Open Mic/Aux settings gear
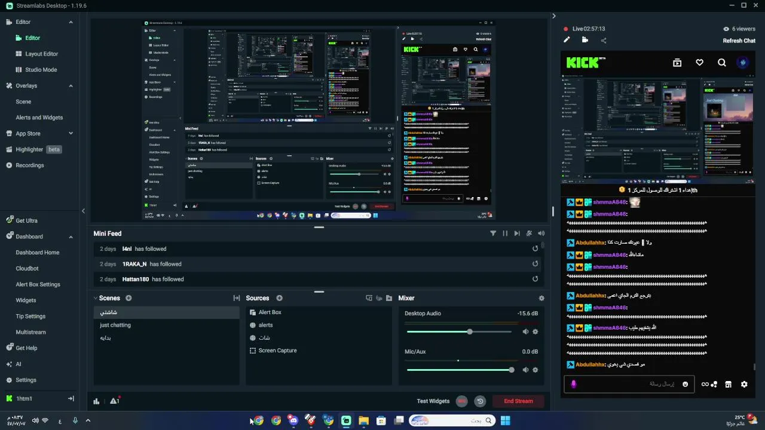 535,370
